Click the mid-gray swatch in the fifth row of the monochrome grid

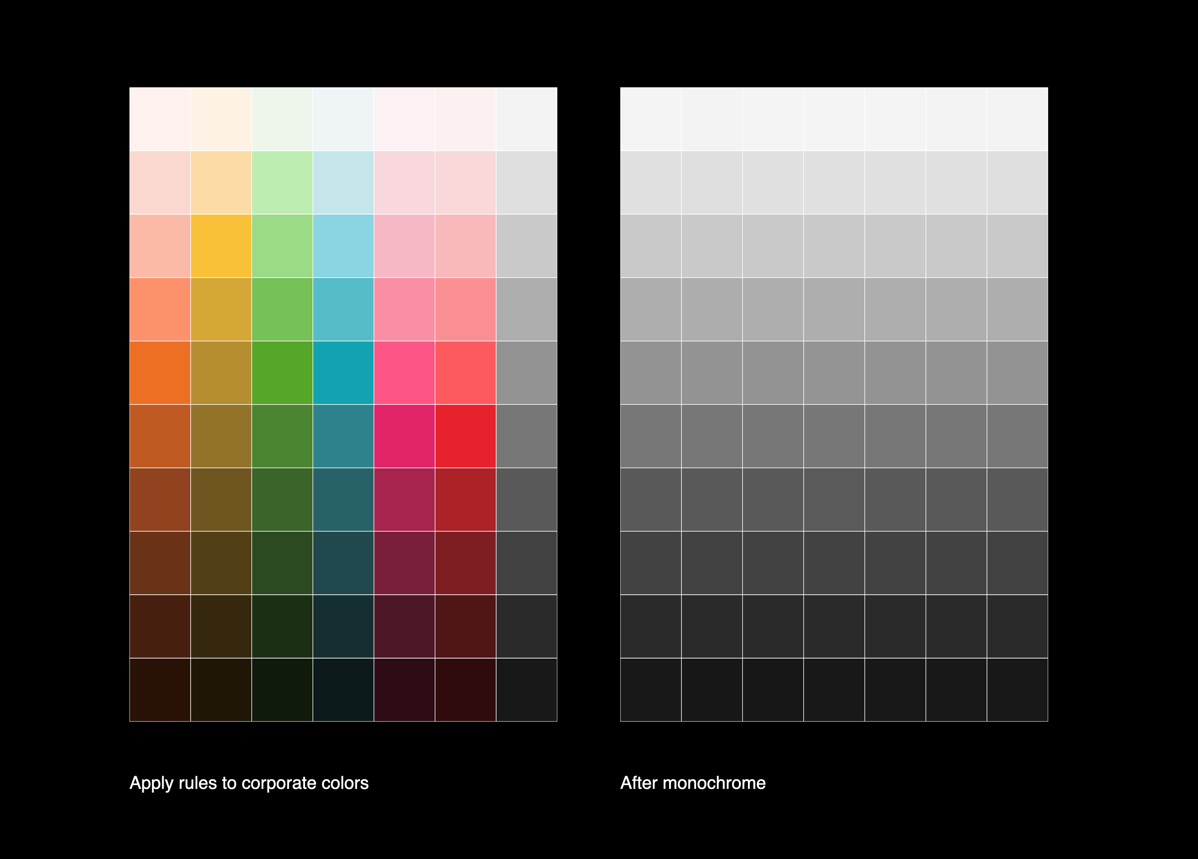(834, 373)
